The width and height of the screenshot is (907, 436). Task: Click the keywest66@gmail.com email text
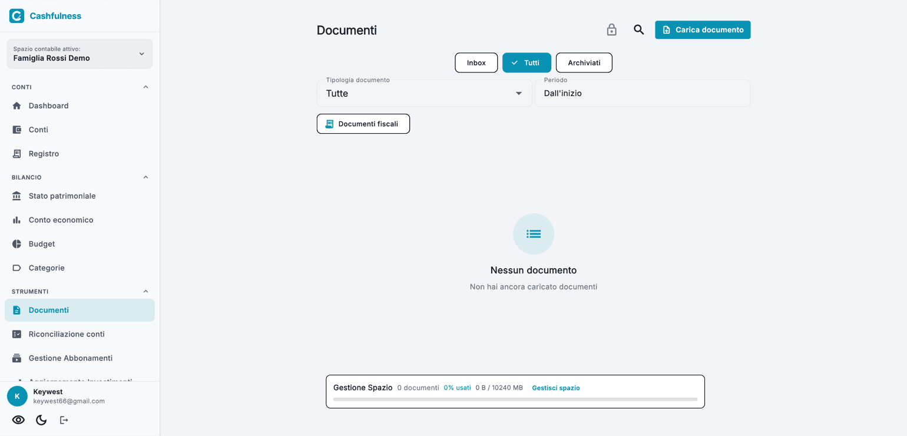(69, 401)
